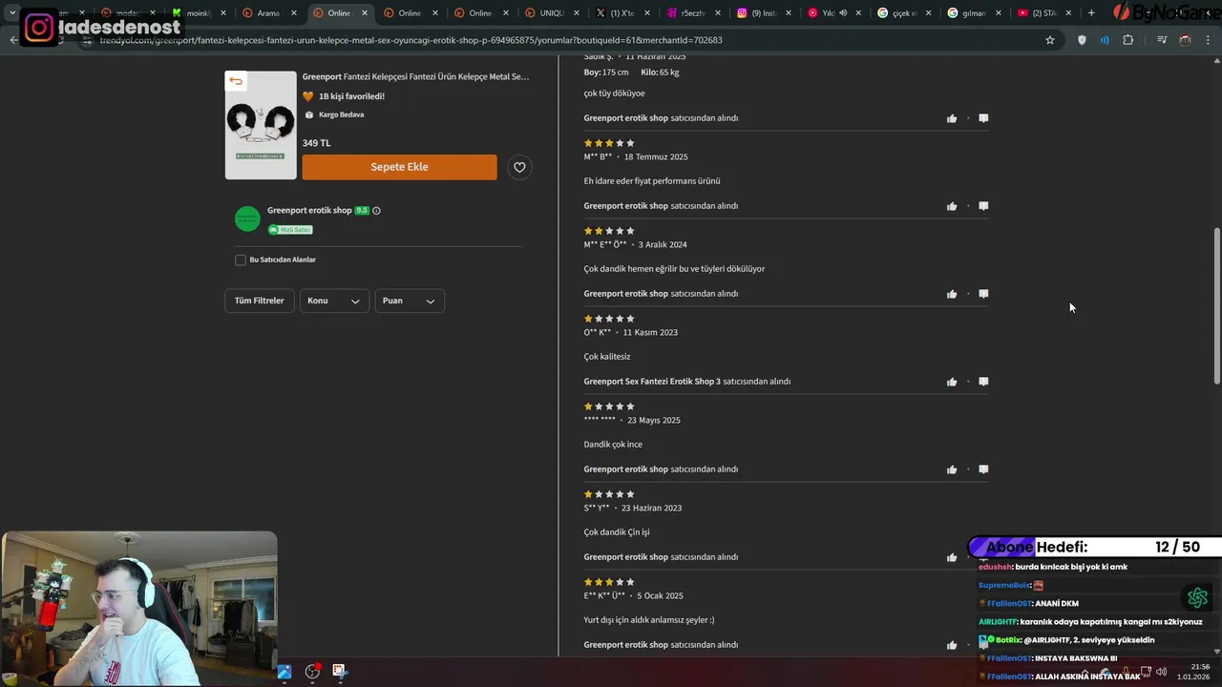Close the 'UNIQU' tab
The height and width of the screenshot is (687, 1222).
pos(577,13)
